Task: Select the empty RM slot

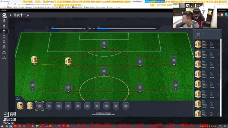Action: (x=174, y=60)
